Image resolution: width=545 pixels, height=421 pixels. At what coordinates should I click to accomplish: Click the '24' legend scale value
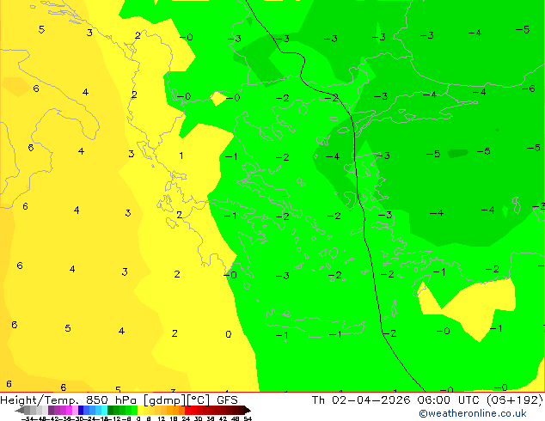(x=186, y=418)
